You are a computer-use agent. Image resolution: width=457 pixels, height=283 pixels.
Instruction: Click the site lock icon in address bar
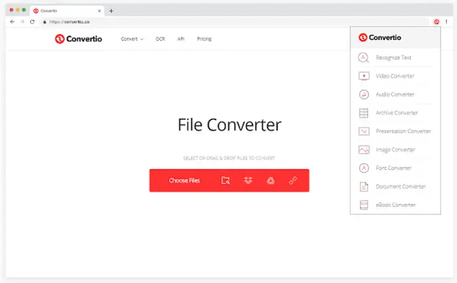tap(44, 22)
